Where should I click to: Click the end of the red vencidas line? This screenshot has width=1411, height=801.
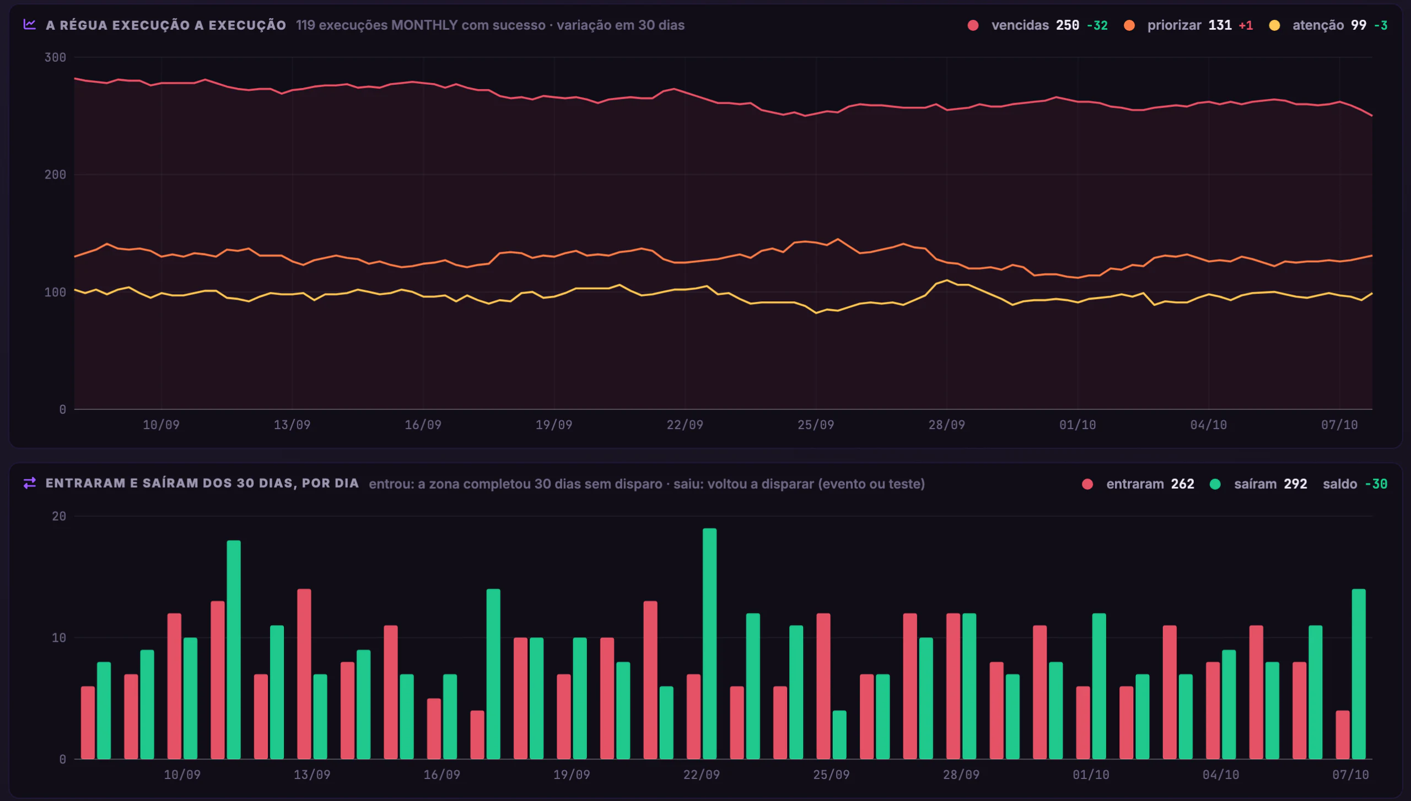pyautogui.click(x=1371, y=116)
